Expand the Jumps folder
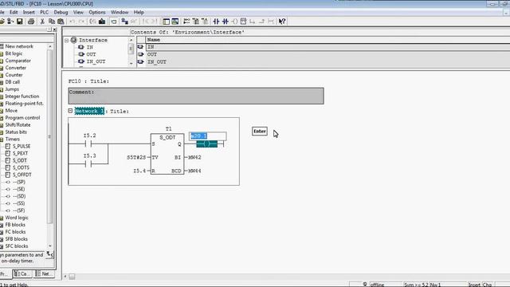Screen dimensions: 510x287 click(x=12, y=89)
